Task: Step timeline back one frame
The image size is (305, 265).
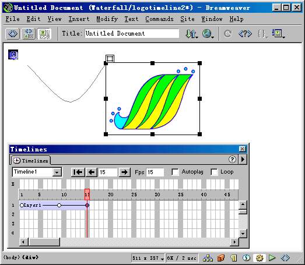Action: click(x=92, y=172)
